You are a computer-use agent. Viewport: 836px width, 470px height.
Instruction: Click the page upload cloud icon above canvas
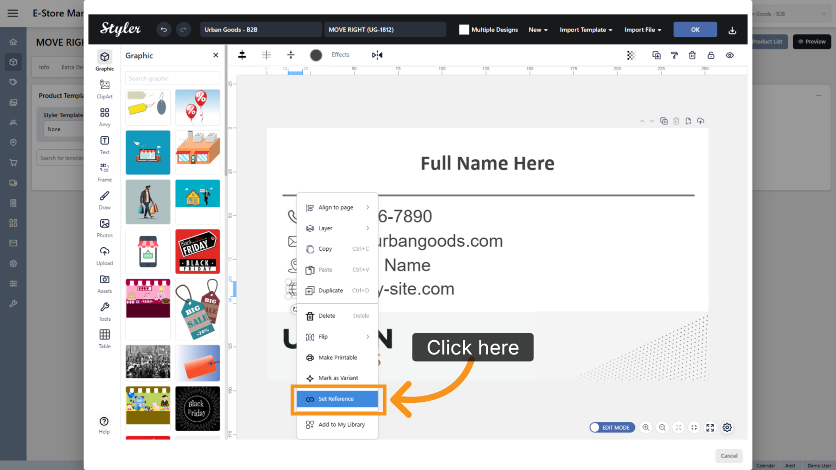(x=701, y=121)
